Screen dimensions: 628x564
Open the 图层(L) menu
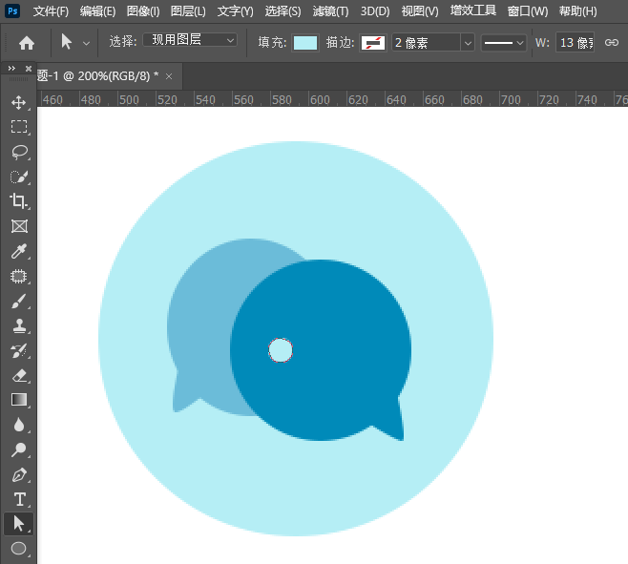click(x=188, y=11)
